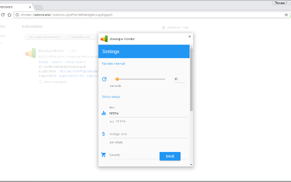Click the Reload (Ctrl+R) extension link
Viewport: 291px width, 182px height.
(x=75, y=62)
